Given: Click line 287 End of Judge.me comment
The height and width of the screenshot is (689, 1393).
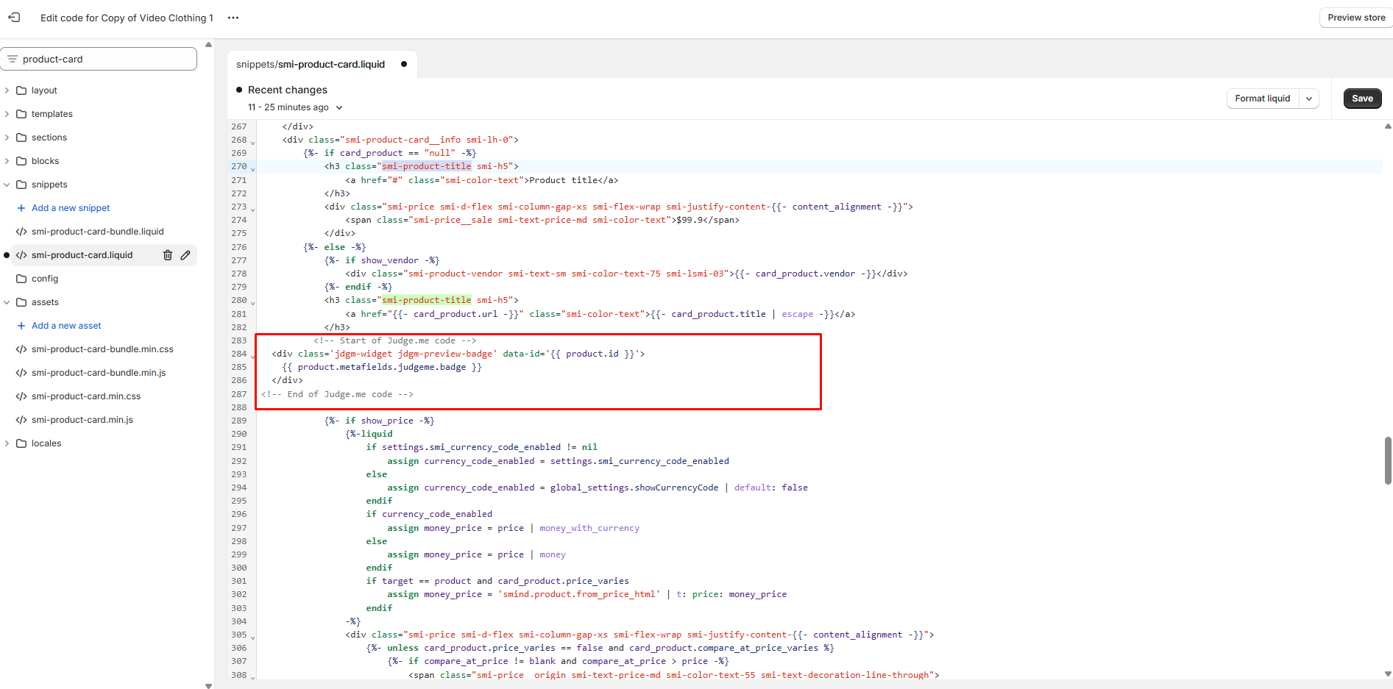Looking at the screenshot, I should [337, 394].
